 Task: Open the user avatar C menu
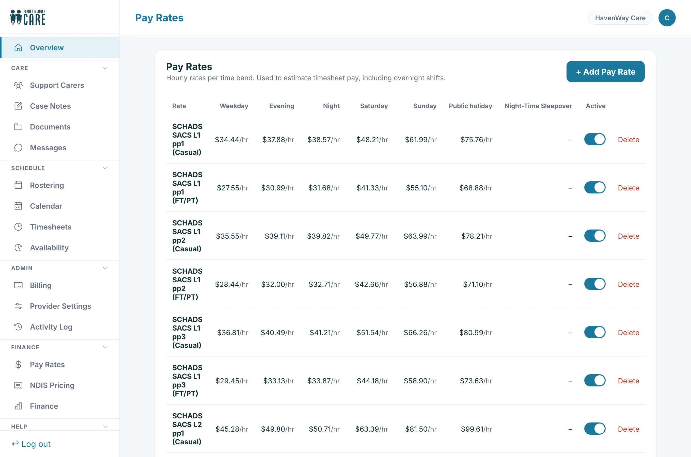[667, 18]
